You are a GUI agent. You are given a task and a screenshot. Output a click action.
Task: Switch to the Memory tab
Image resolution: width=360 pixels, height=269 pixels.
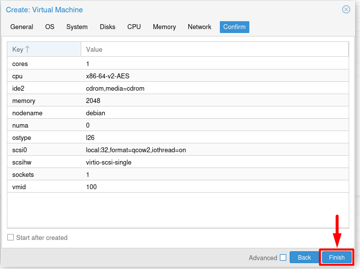click(164, 27)
